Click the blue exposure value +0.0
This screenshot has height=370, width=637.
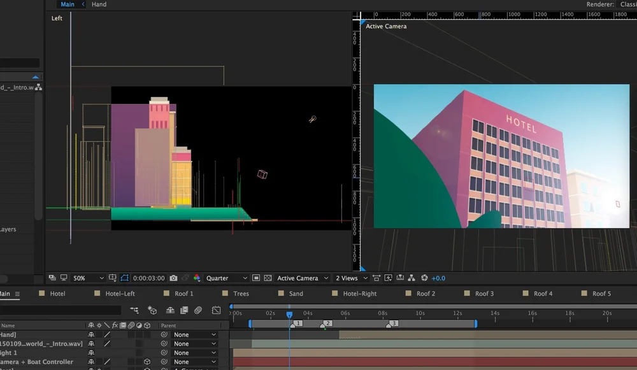438,278
